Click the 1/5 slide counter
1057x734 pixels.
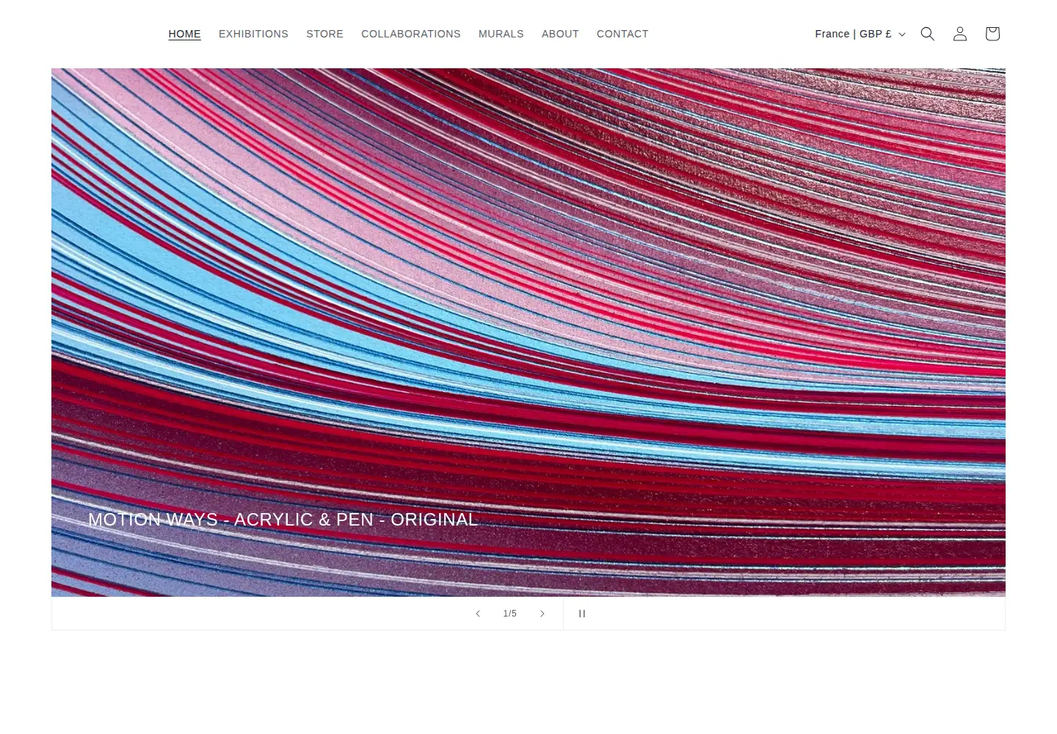tap(510, 614)
